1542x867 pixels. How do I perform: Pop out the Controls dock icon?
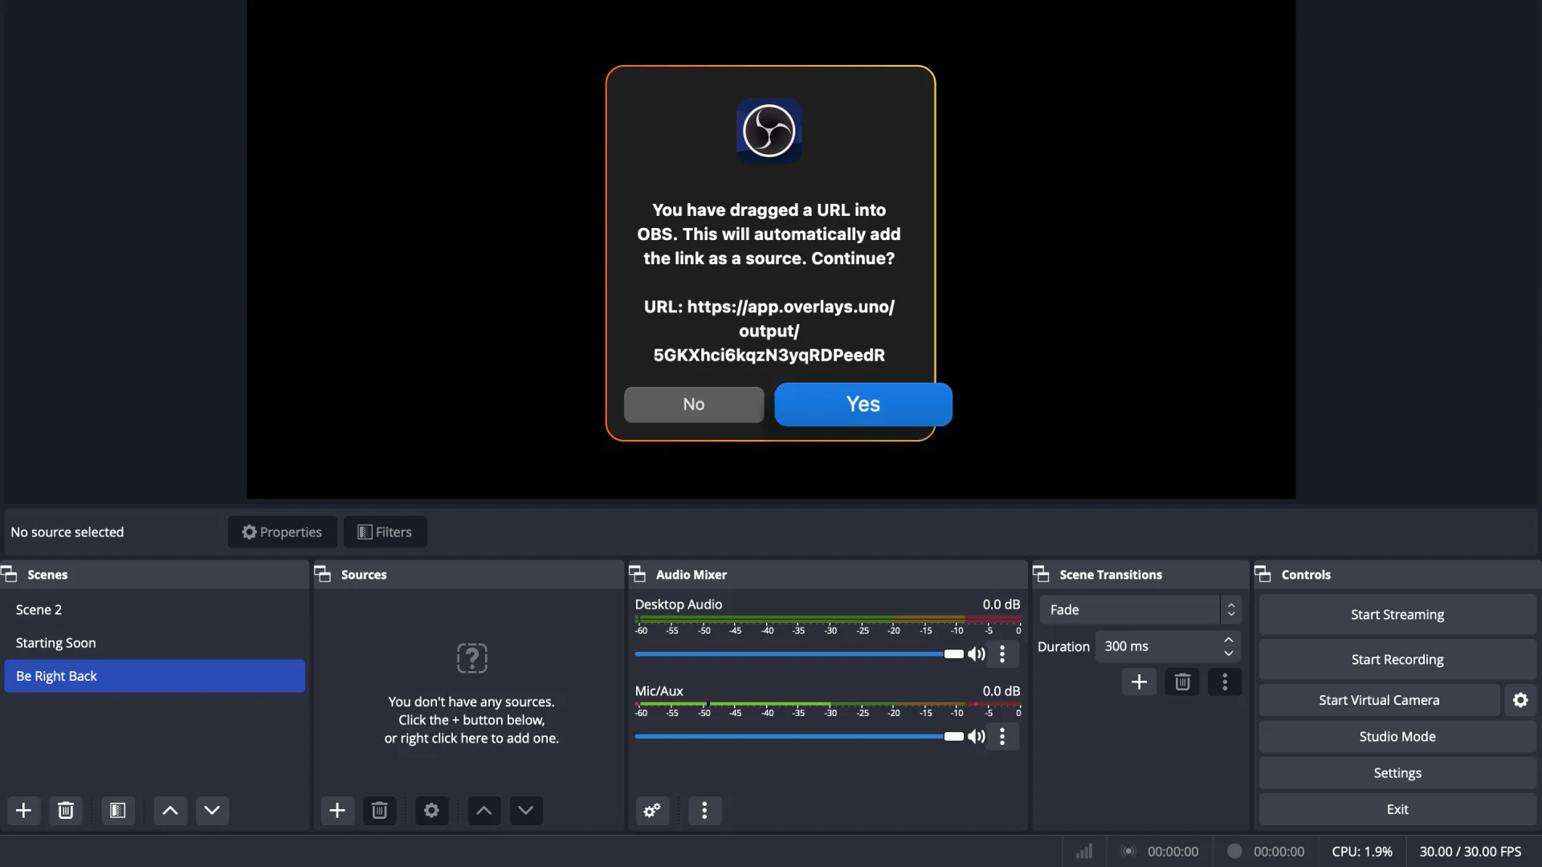click(1263, 574)
